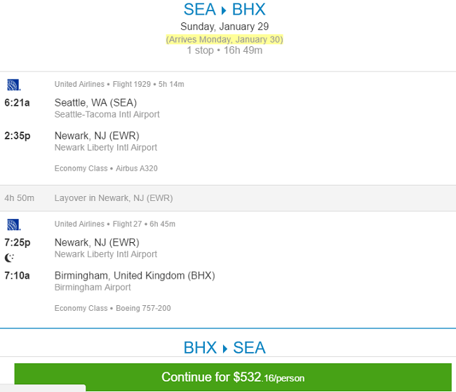Image resolution: width=456 pixels, height=392 pixels.
Task: Select the BHX to SEA heading
Action: point(224,348)
